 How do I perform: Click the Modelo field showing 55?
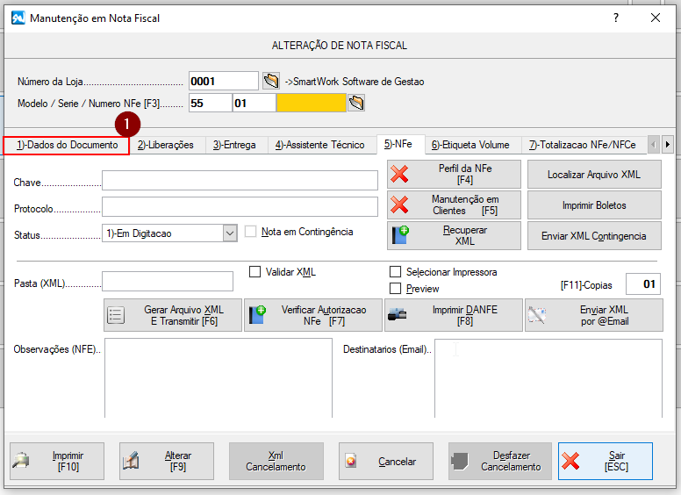coord(211,103)
